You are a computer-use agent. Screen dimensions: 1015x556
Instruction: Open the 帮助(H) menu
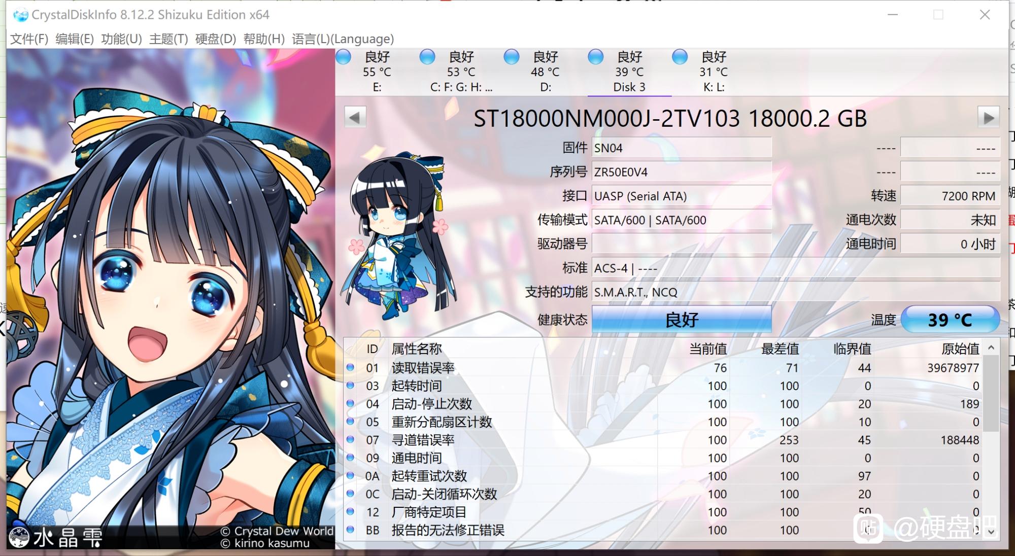(x=264, y=39)
